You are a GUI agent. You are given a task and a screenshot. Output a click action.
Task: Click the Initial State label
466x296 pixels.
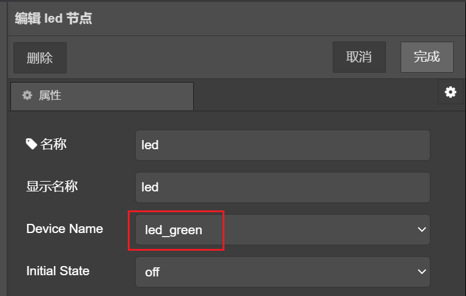pos(57,270)
